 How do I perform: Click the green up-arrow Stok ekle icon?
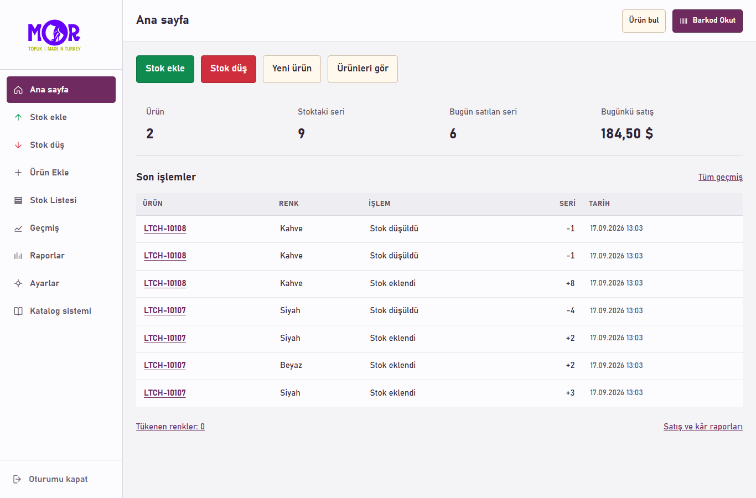18,117
